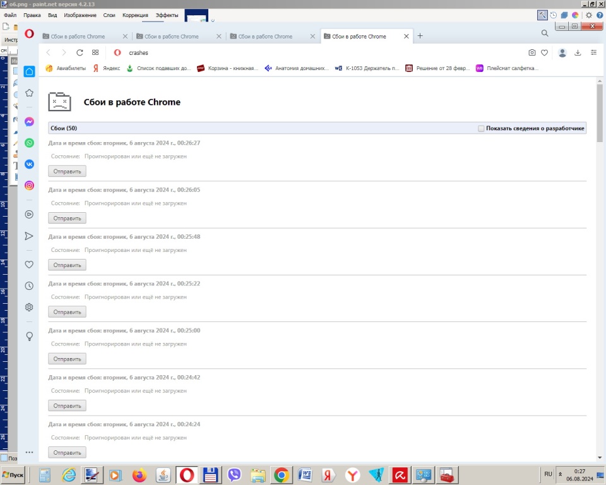Open paint.net settings gear

(588, 15)
